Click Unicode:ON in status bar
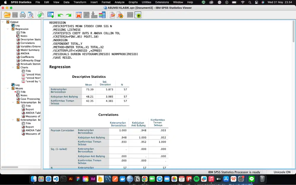Image resolution: width=296 pixels, height=185 pixels. (x=282, y=172)
